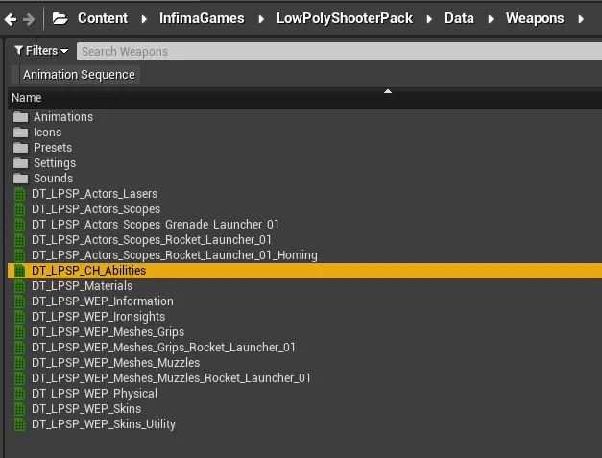Screen dimensions: 602x458
Task: Click the Search Weapons input field
Action: (336, 51)
